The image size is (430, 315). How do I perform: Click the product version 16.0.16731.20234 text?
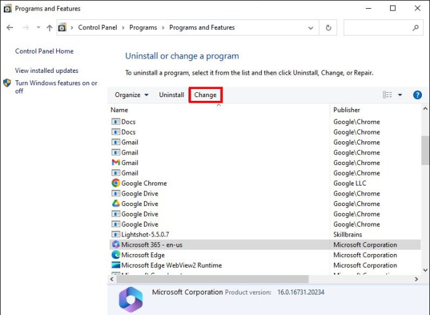(x=300, y=292)
